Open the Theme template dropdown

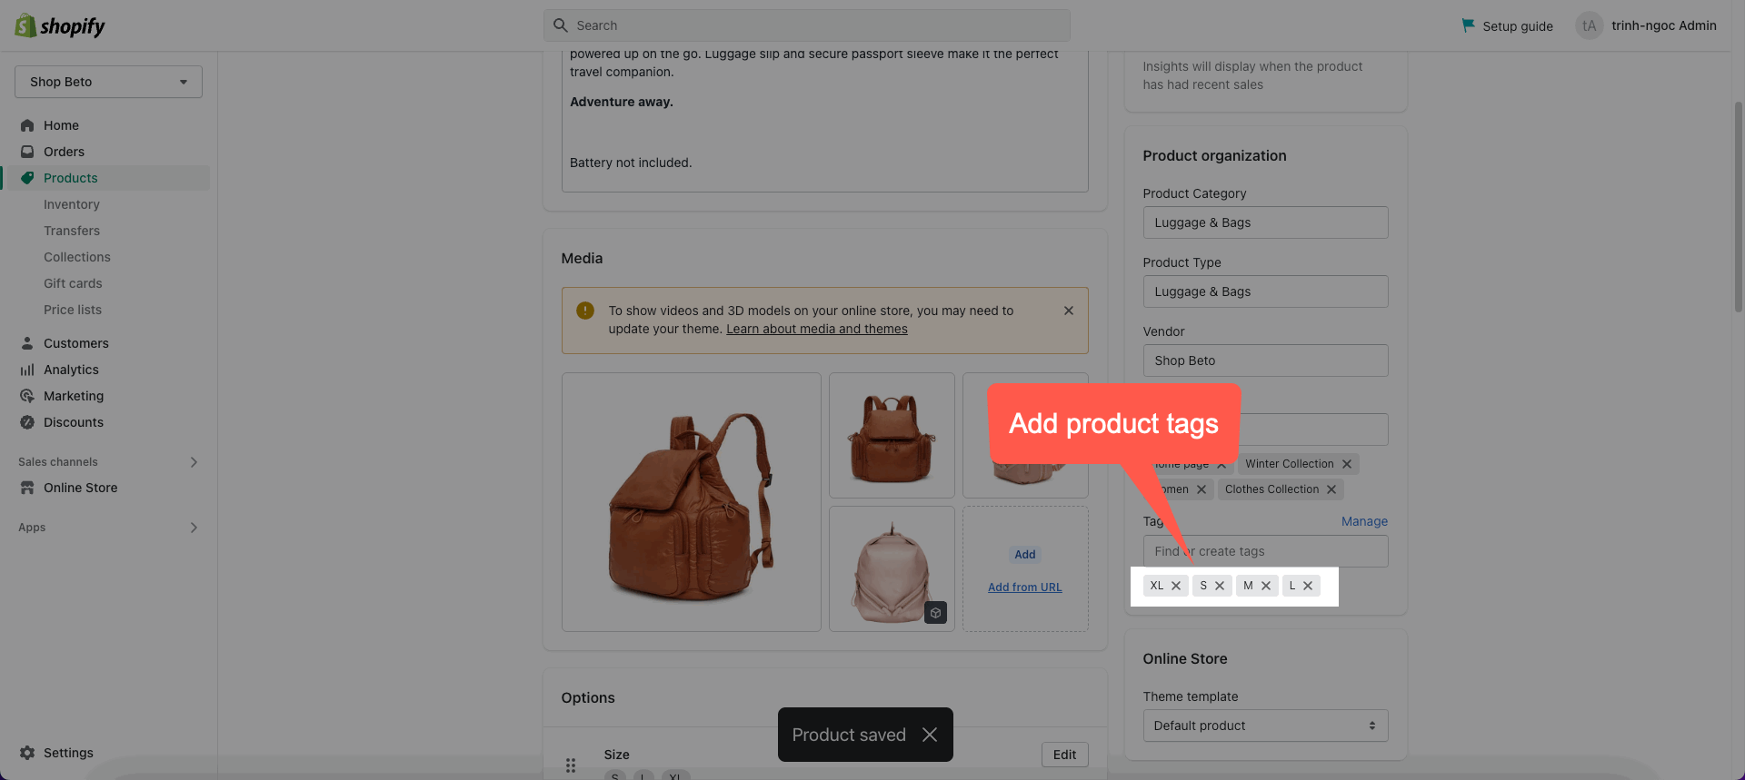pos(1265,726)
